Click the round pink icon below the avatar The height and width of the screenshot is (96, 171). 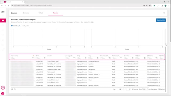click(x=3, y=94)
